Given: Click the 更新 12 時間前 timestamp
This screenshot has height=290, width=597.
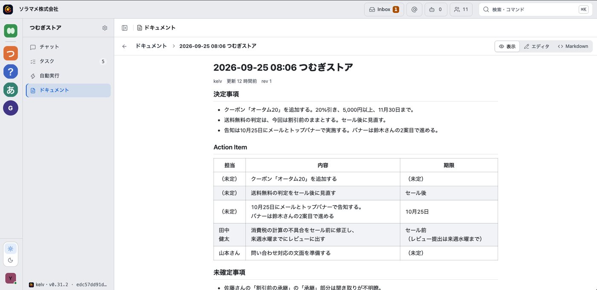Looking at the screenshot, I should (241, 81).
